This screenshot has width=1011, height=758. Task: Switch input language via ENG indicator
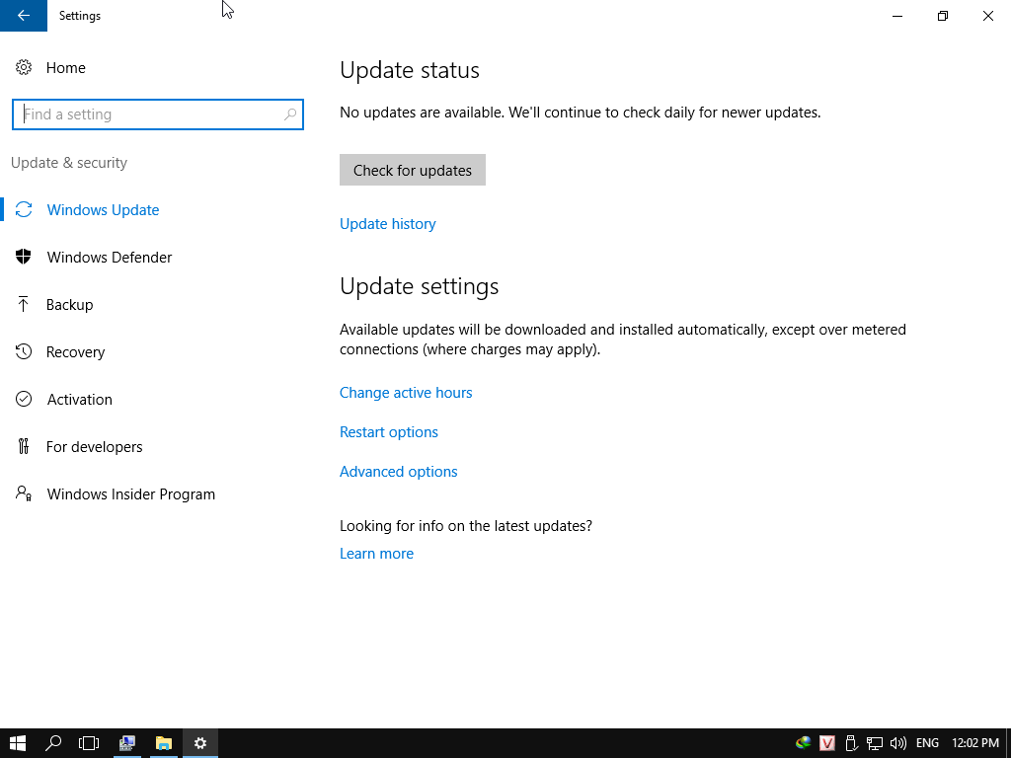927,743
